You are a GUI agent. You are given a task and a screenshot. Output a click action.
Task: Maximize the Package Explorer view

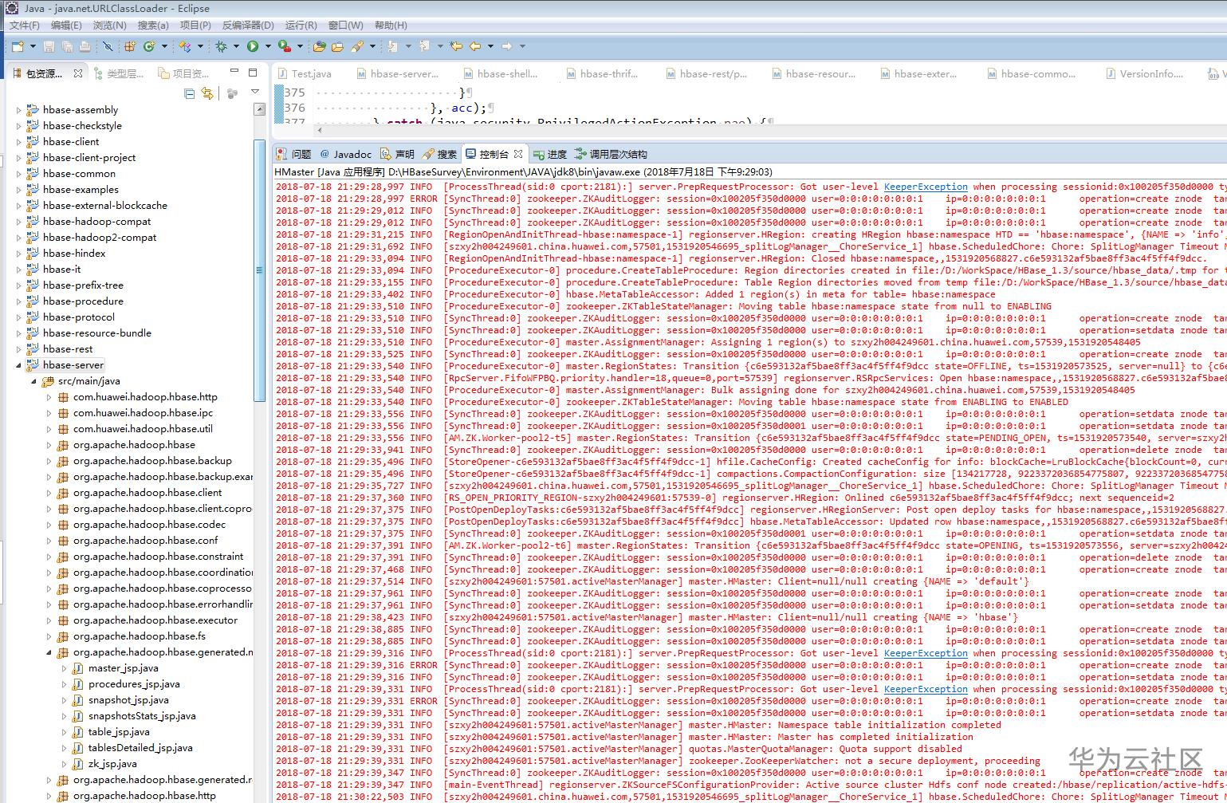coord(253,72)
